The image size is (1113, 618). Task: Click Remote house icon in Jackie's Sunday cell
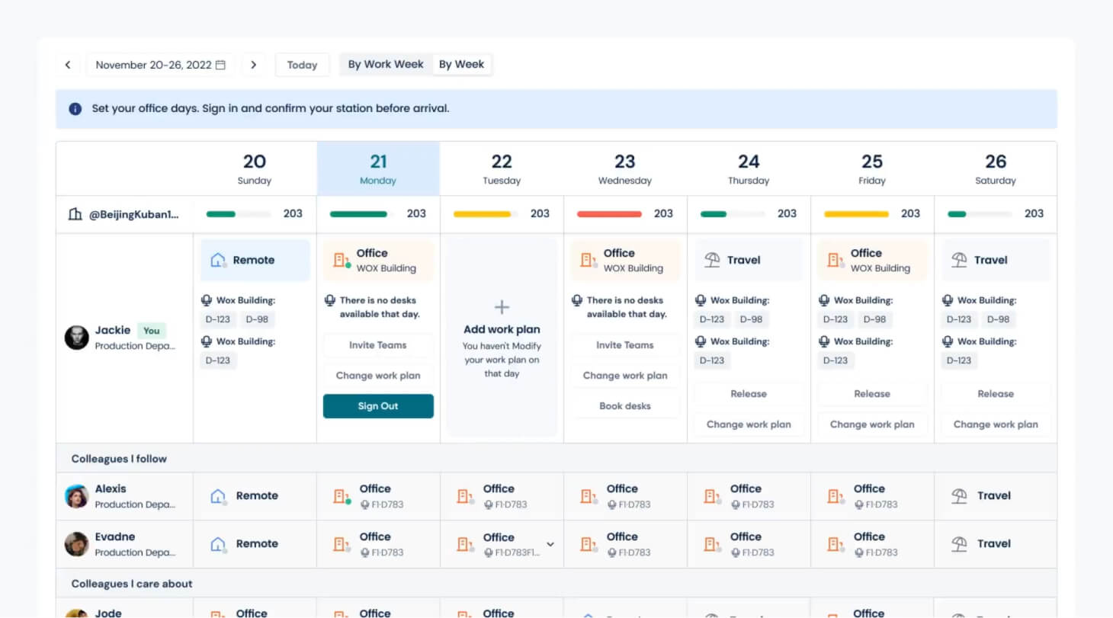click(x=218, y=260)
